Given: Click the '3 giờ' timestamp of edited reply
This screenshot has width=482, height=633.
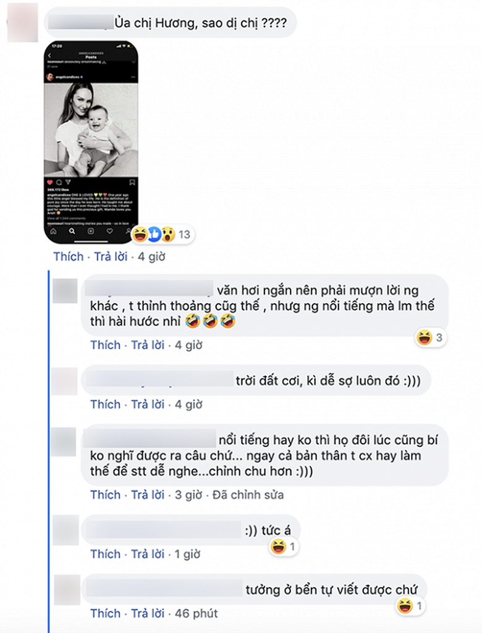Looking at the screenshot, I should (x=188, y=495).
